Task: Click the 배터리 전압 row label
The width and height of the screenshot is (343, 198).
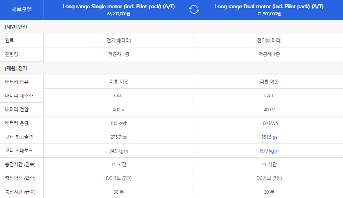Action: [x=17, y=109]
